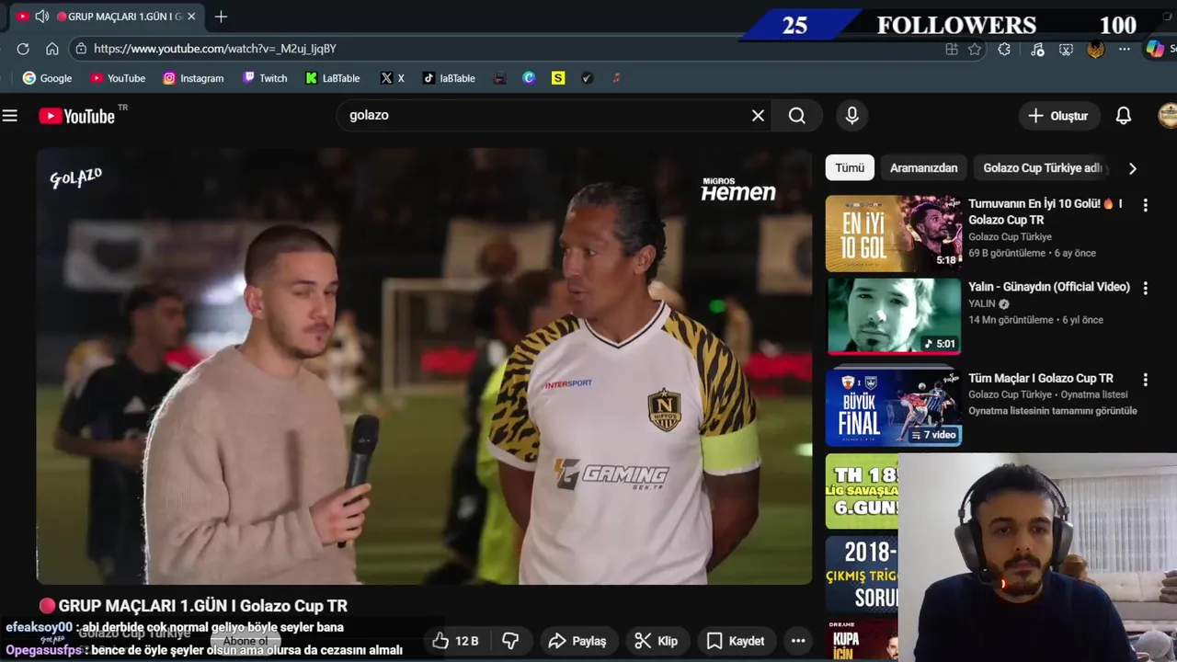The image size is (1177, 662).
Task: Open the Kick LaBTable bookmark
Action: tap(333, 78)
